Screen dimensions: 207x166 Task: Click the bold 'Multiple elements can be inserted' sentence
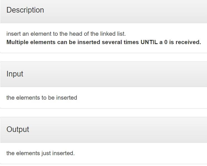point(103,42)
